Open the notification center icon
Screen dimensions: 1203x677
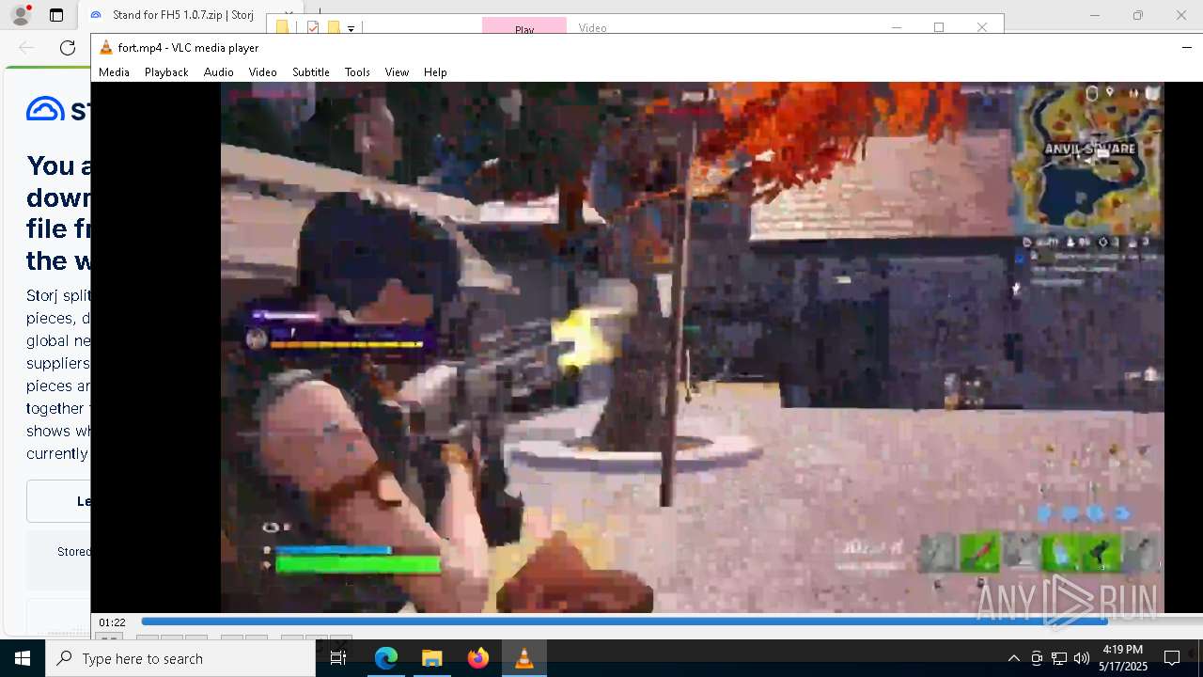[1172, 658]
